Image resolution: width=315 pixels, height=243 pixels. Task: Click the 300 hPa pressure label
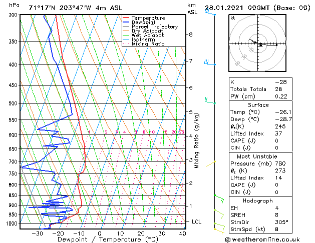(14, 15)
